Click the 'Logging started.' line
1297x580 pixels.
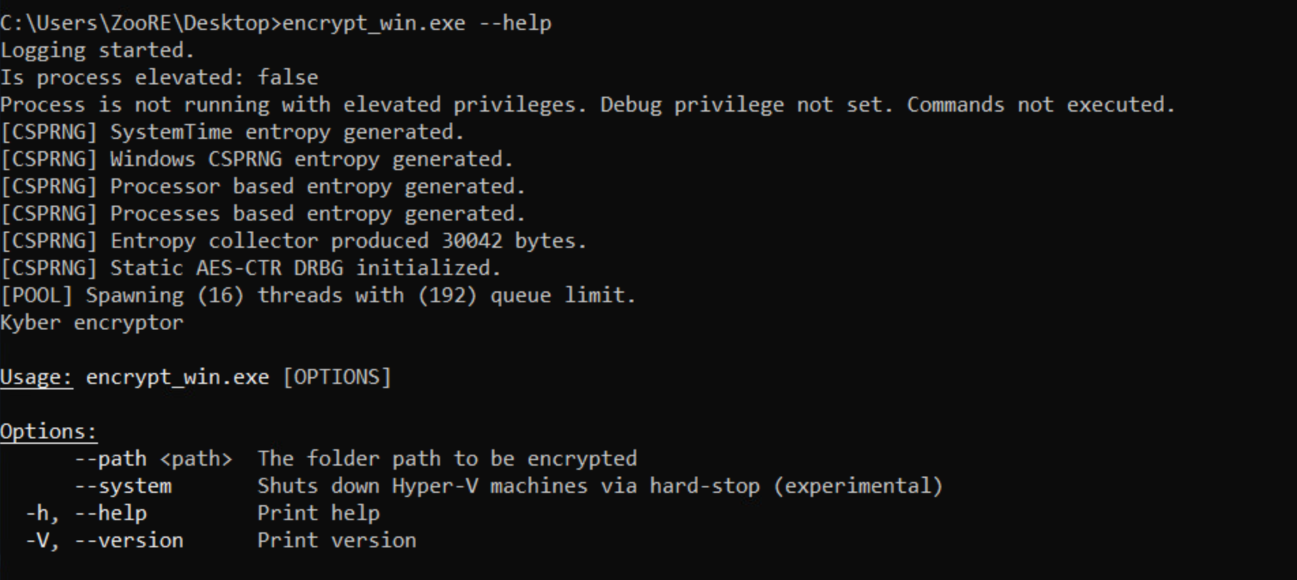[x=97, y=50]
